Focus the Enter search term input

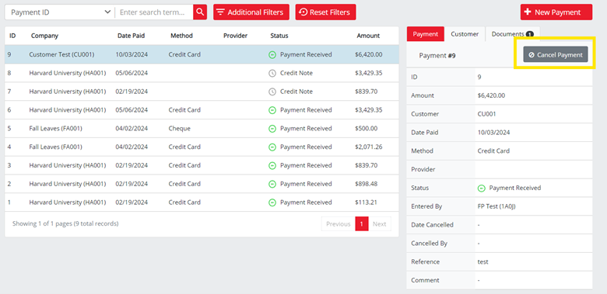coord(154,12)
